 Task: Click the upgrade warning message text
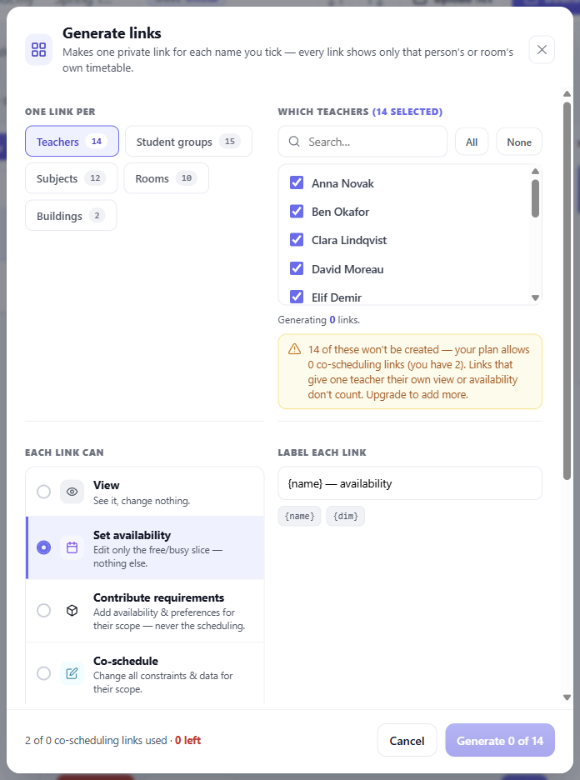coord(419,372)
